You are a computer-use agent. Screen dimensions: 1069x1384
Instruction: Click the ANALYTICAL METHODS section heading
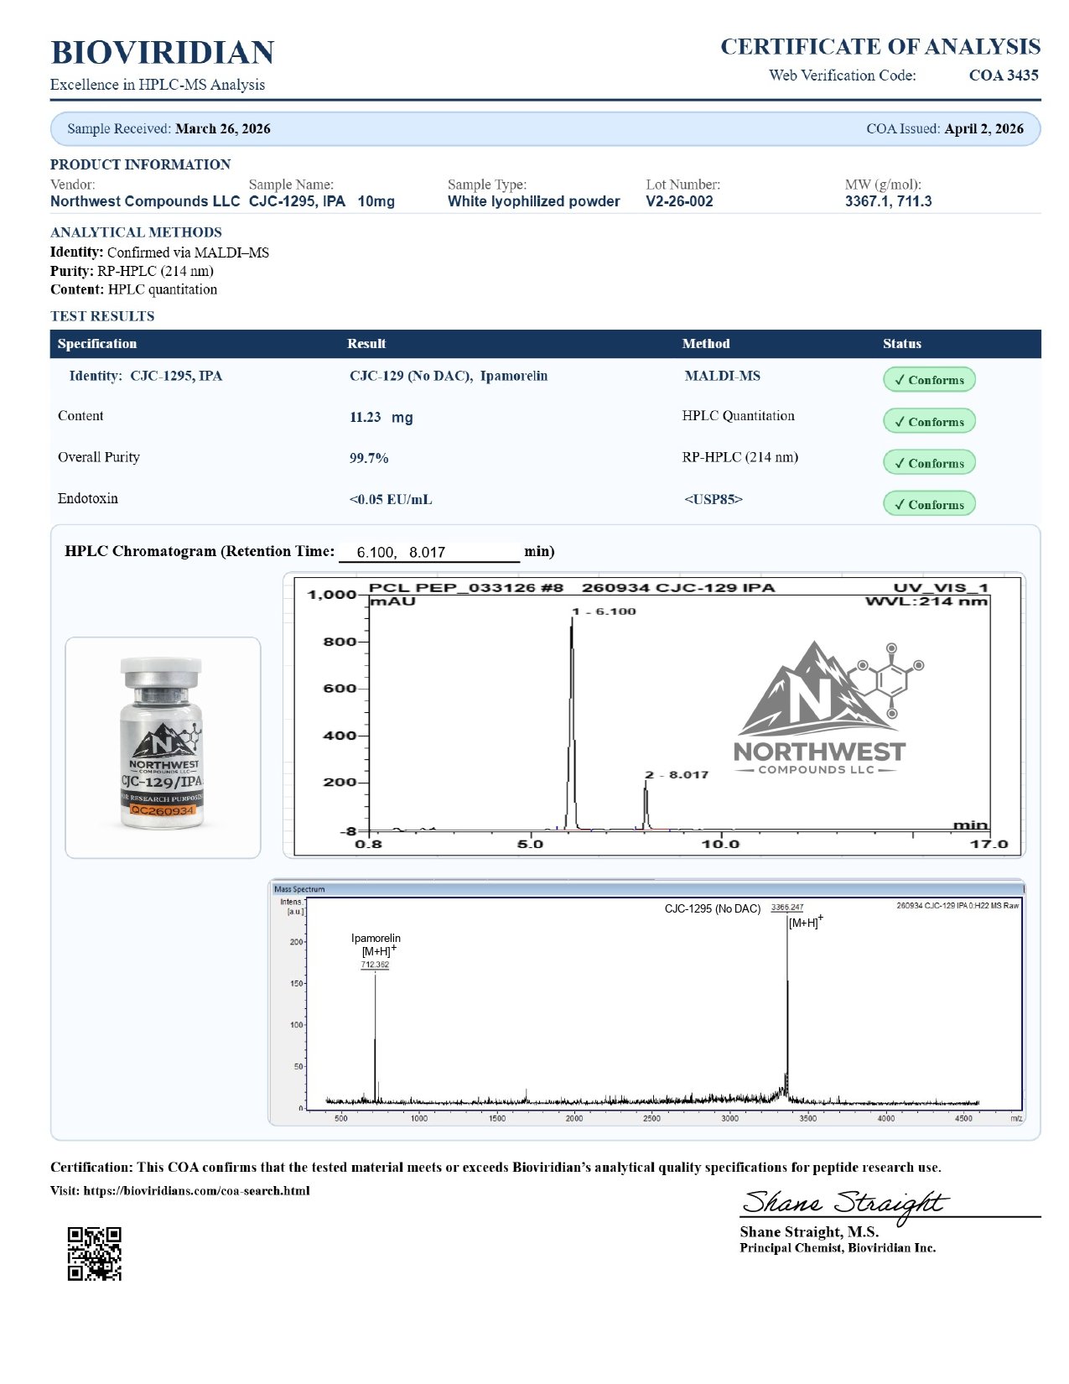(x=136, y=232)
